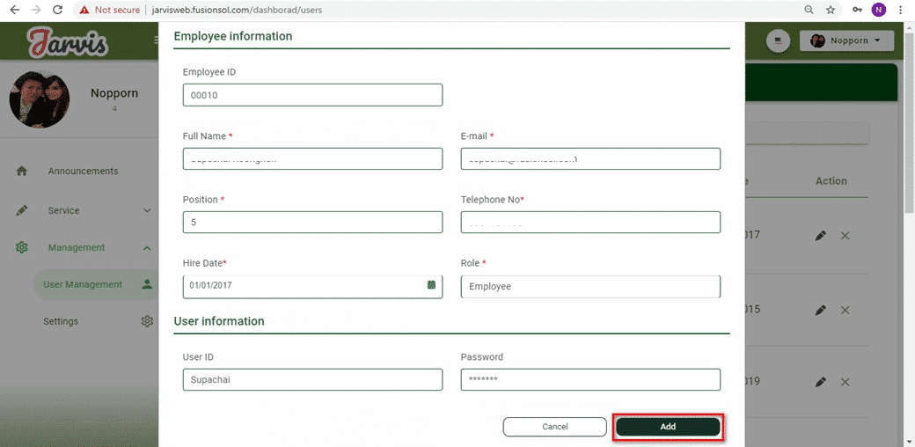Open the Role dropdown field
Image resolution: width=915 pixels, height=447 pixels.
pos(589,286)
